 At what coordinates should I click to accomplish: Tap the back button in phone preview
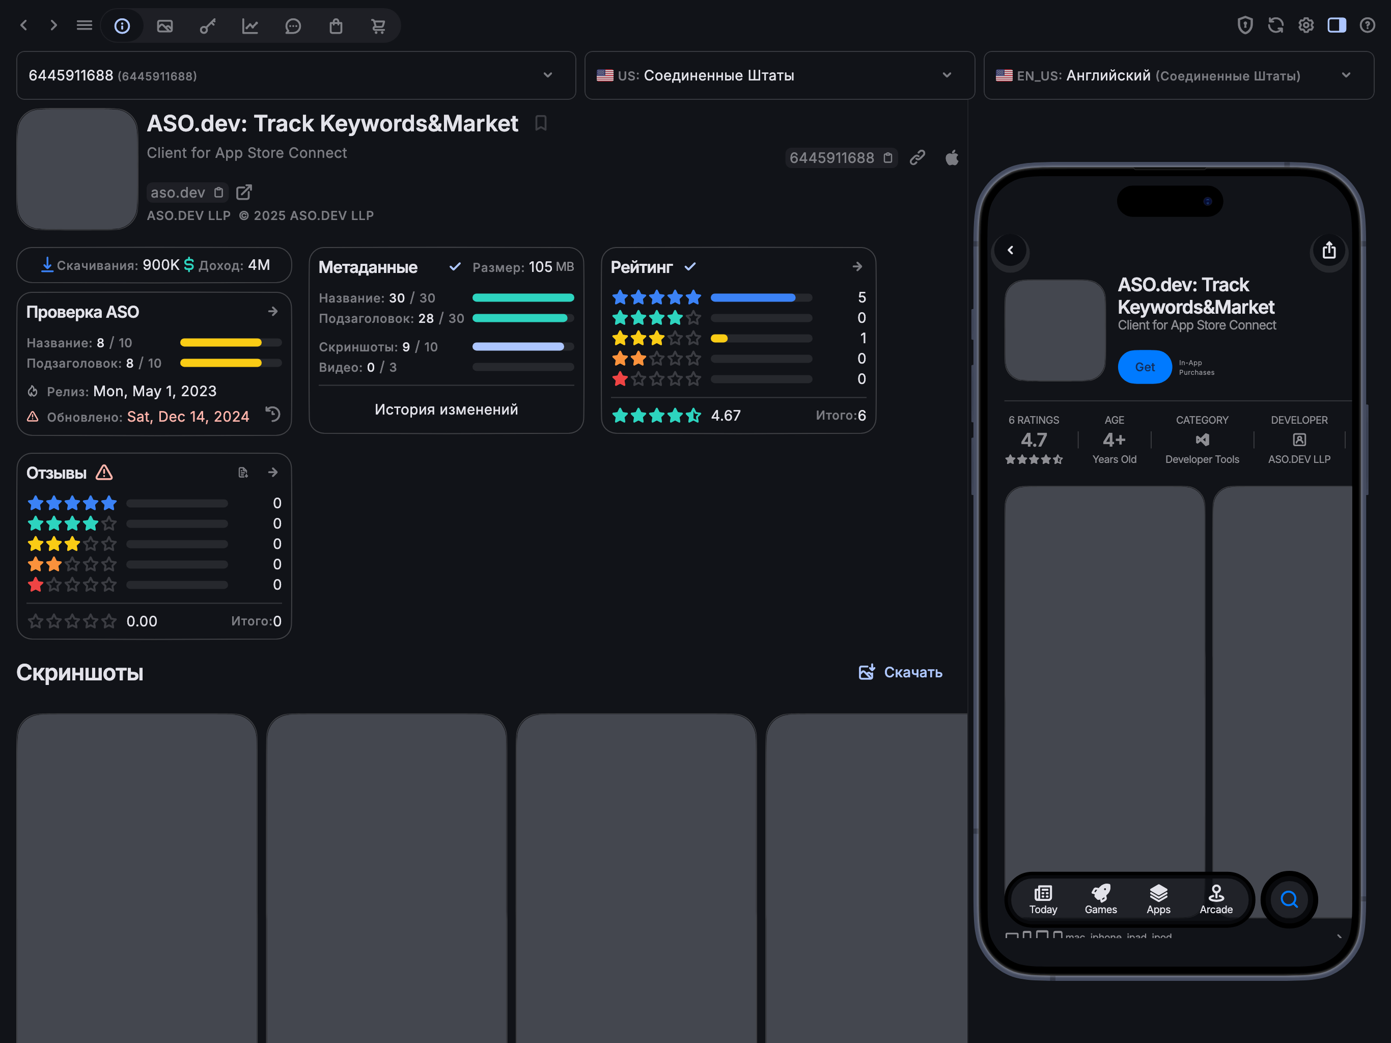(1011, 251)
